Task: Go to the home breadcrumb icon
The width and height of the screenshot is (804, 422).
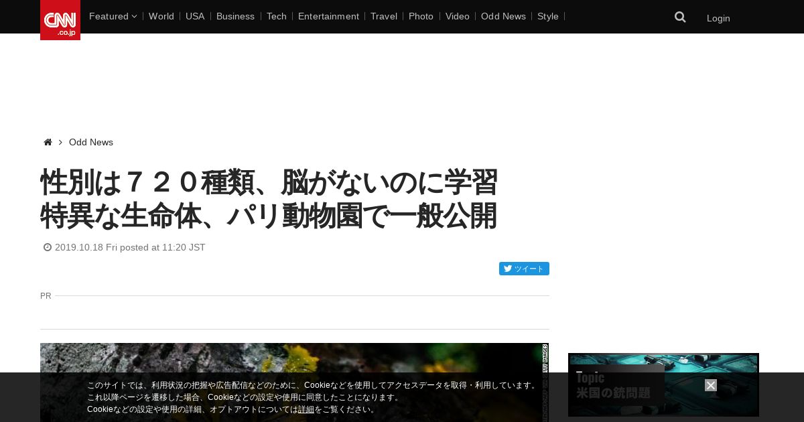Action: pyautogui.click(x=48, y=142)
